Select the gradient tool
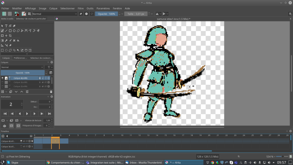 [2, 40]
